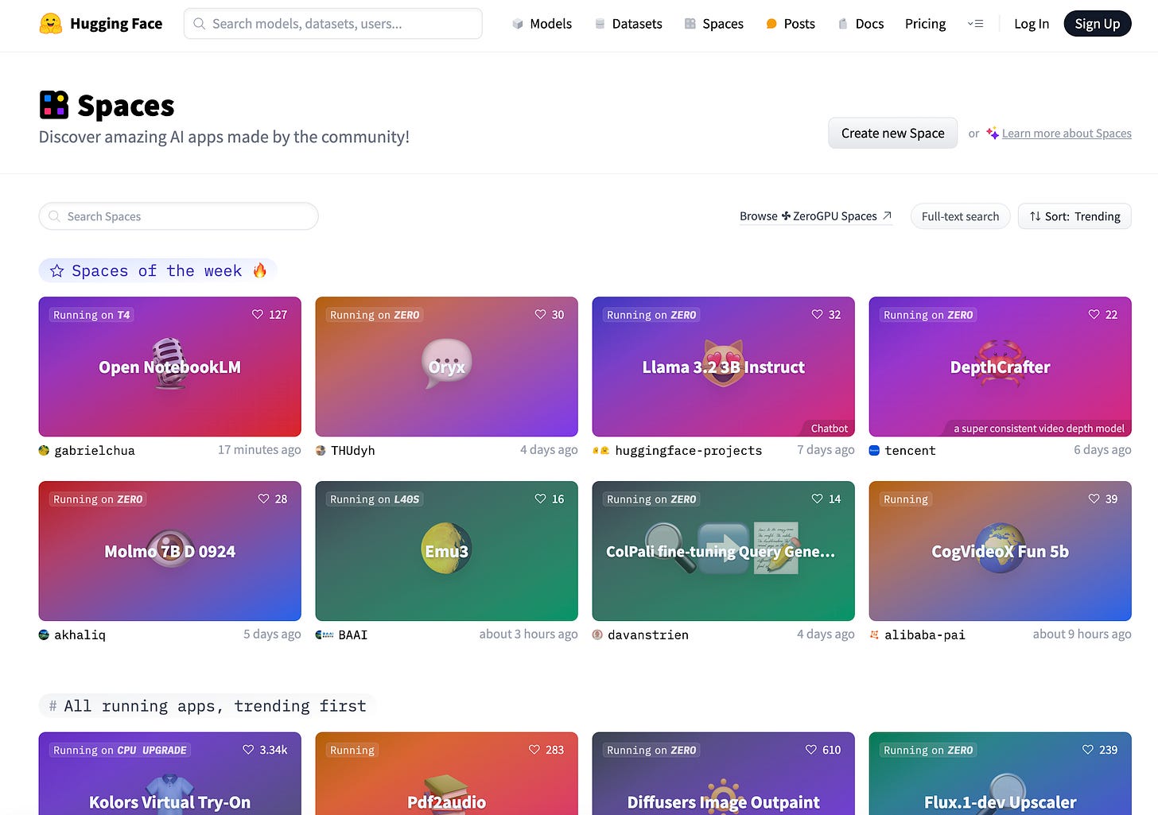Click heart icon on Llama 3.2 3B Instruct
Screen dimensions: 1158x815
pos(818,315)
